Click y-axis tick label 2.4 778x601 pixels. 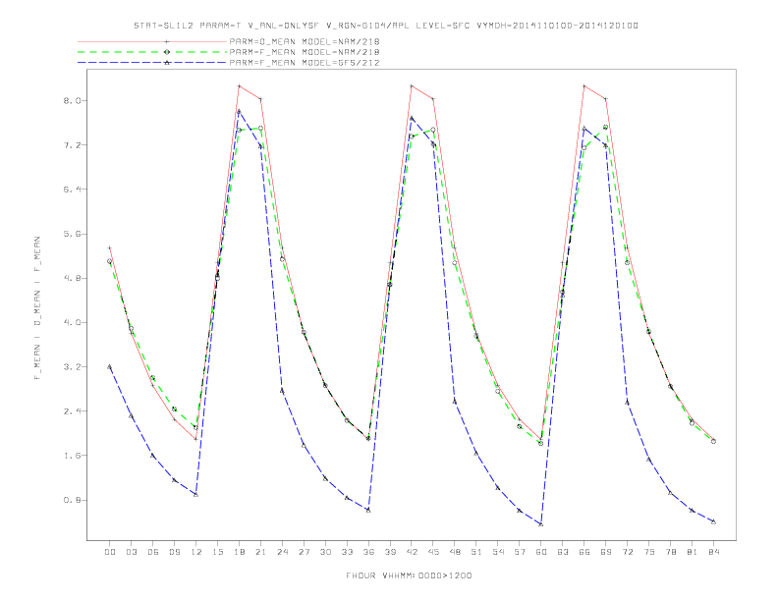point(72,411)
